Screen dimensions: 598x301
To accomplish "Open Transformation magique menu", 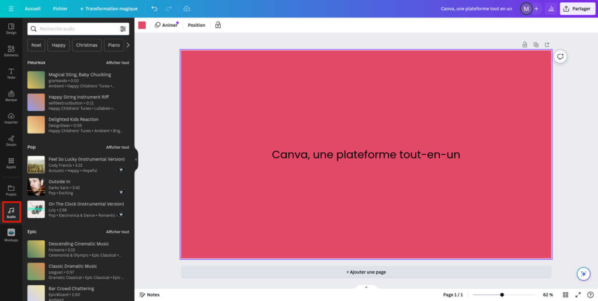I will coord(109,8).
